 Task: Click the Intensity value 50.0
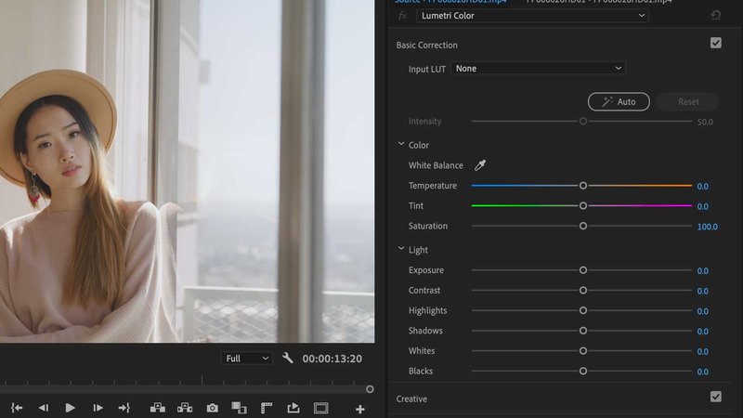(x=705, y=123)
